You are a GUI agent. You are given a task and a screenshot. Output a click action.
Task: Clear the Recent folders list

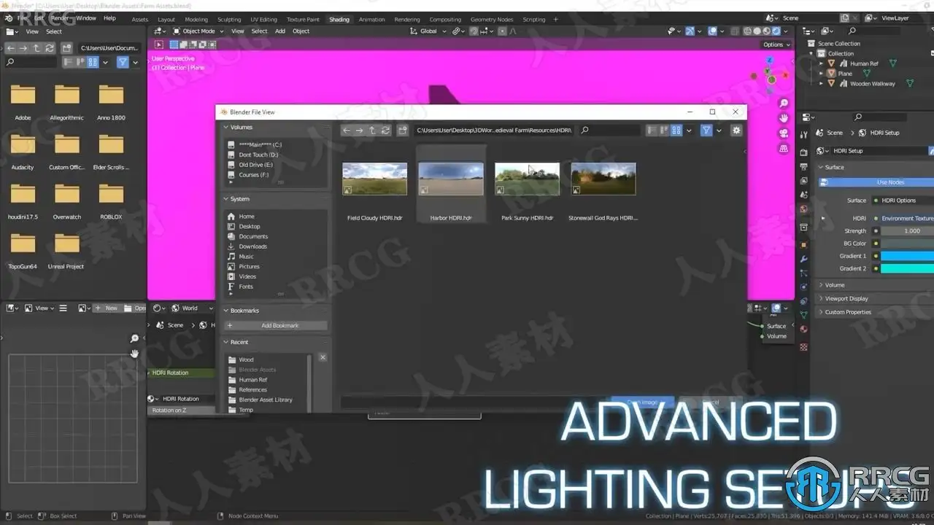tap(323, 357)
